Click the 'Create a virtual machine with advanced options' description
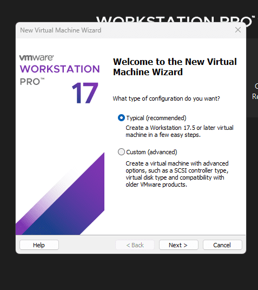Viewport: 258px width, 290px height. coord(177,174)
